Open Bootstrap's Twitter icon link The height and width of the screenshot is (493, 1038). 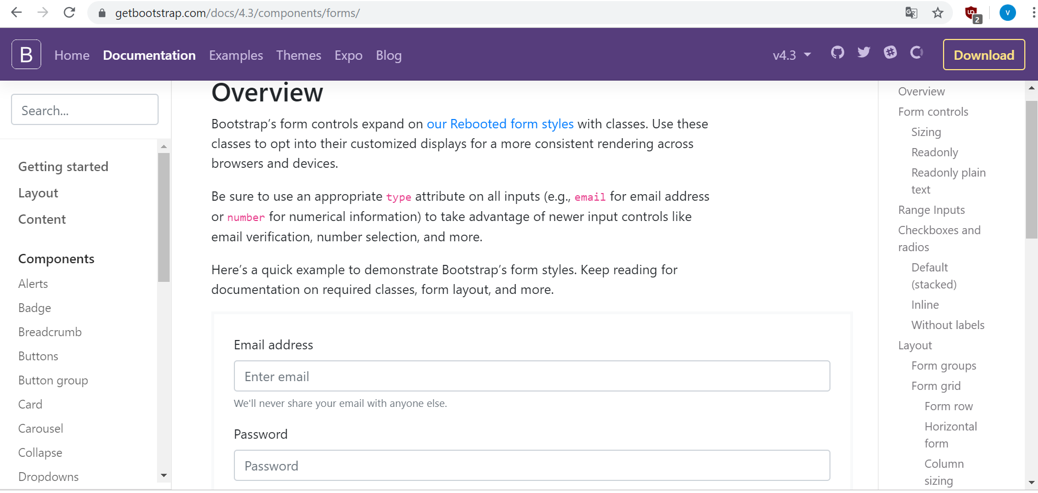click(864, 53)
